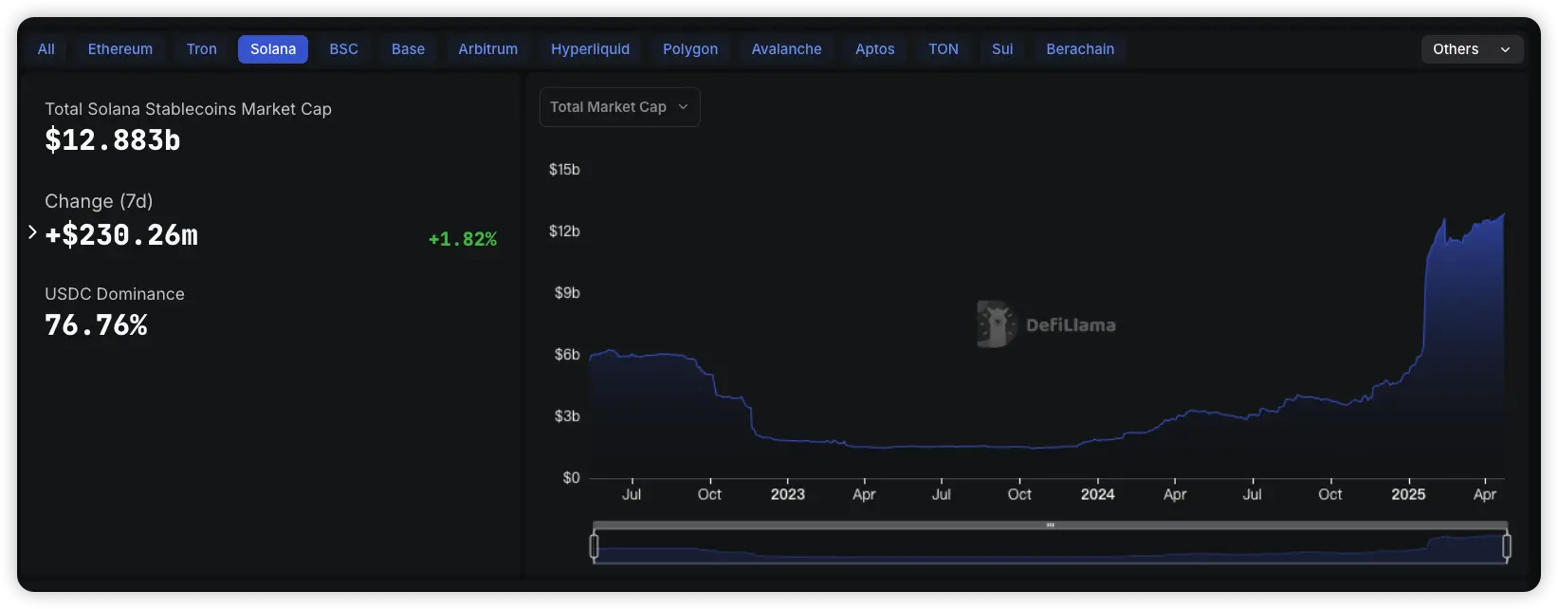Switch to the Ethereum tab

click(120, 49)
